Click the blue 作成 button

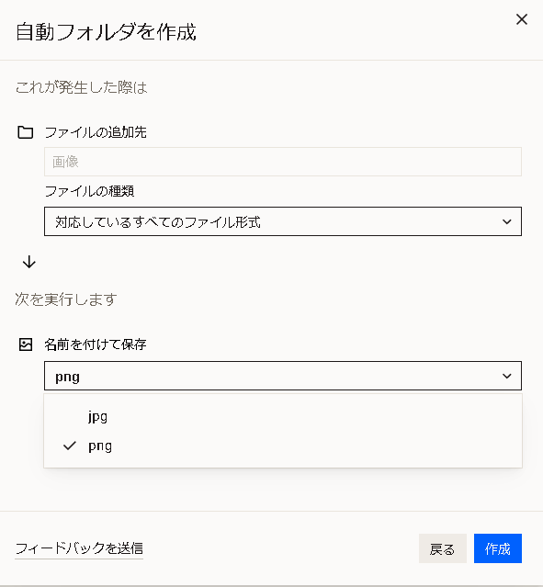(x=498, y=548)
